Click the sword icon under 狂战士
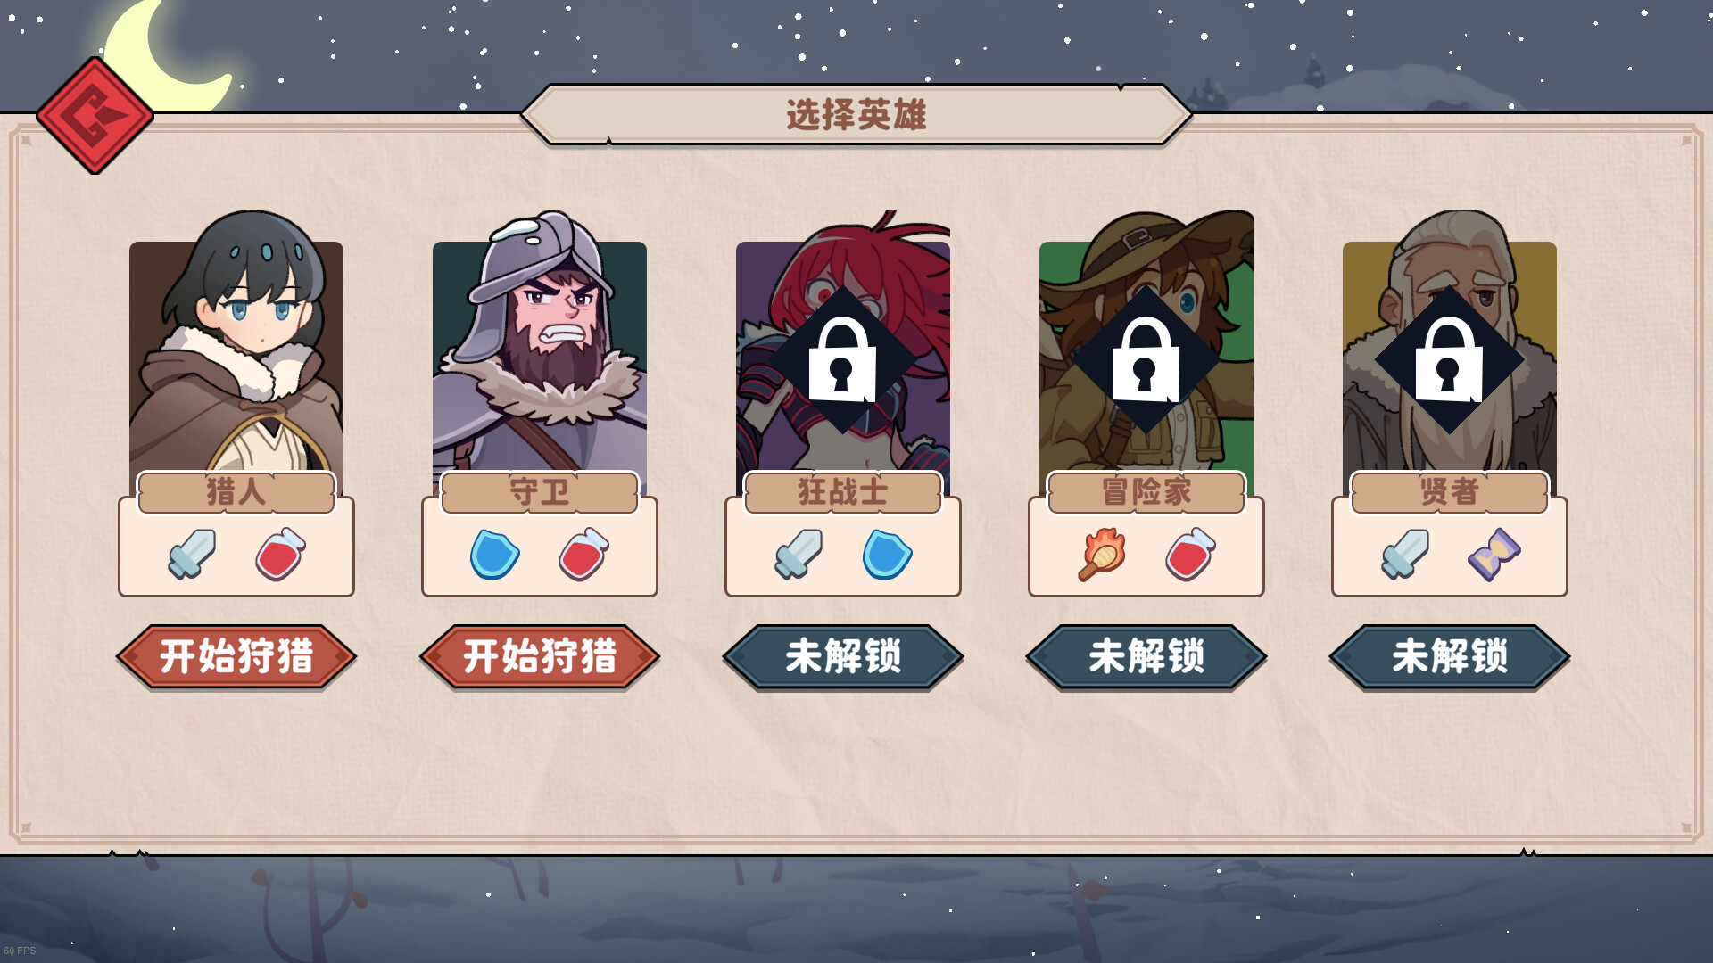This screenshot has width=1713, height=963. coord(799,554)
